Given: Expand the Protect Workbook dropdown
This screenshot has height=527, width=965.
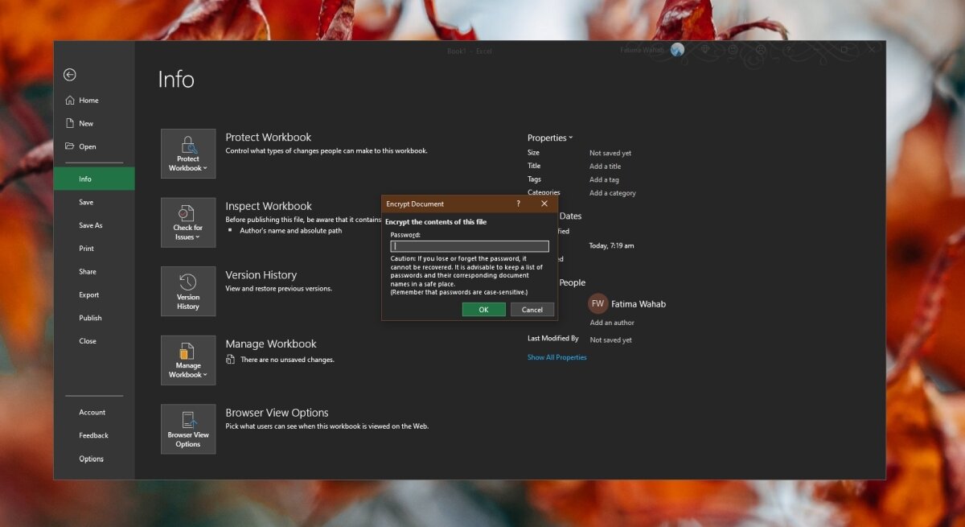Looking at the screenshot, I should point(188,154).
